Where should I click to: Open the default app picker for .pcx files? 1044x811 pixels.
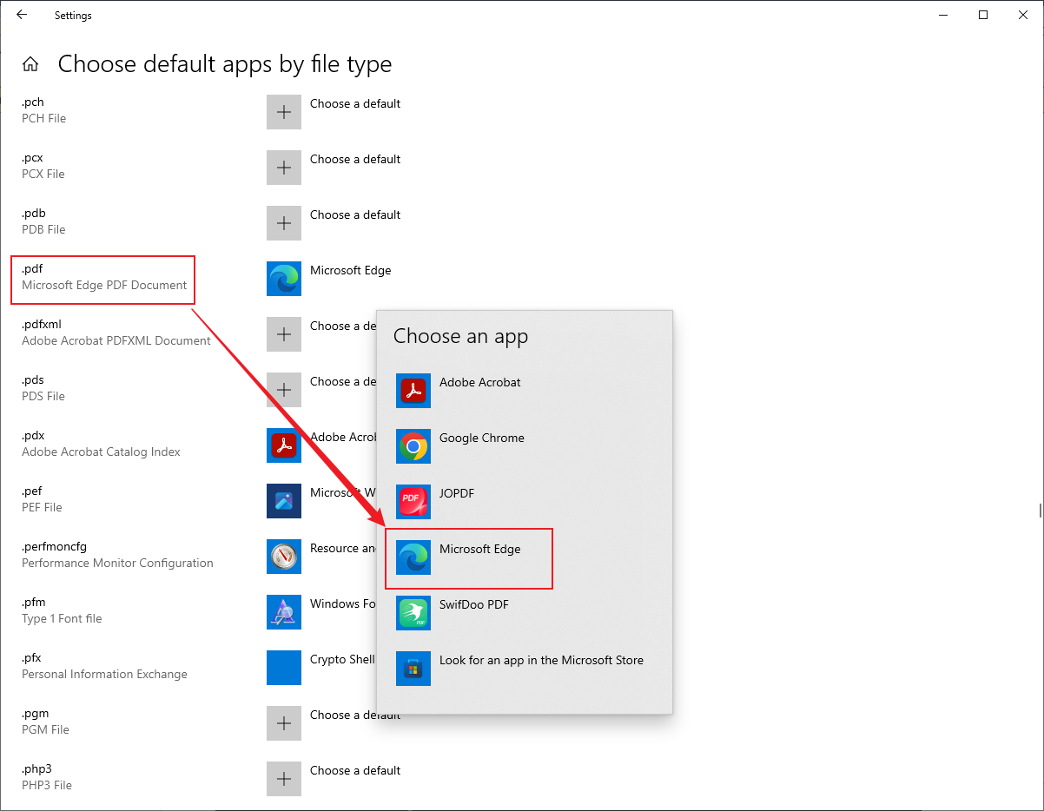coord(284,168)
